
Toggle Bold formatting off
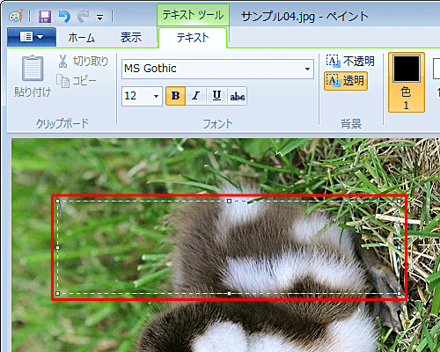pos(175,96)
